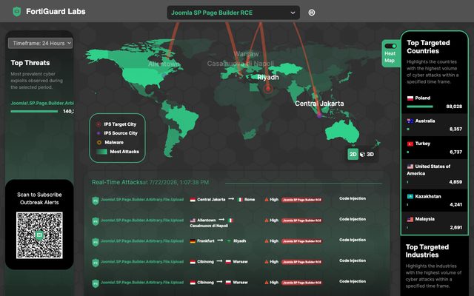474x296 pixels.
Task: Click the FortiGuard Labs shield logo
Action: click(16, 12)
